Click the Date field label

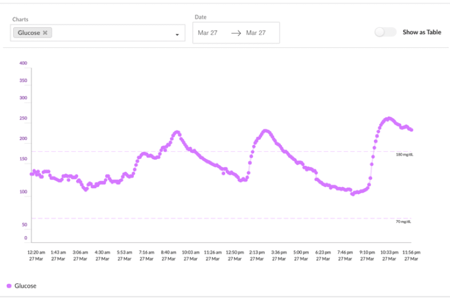click(x=201, y=17)
